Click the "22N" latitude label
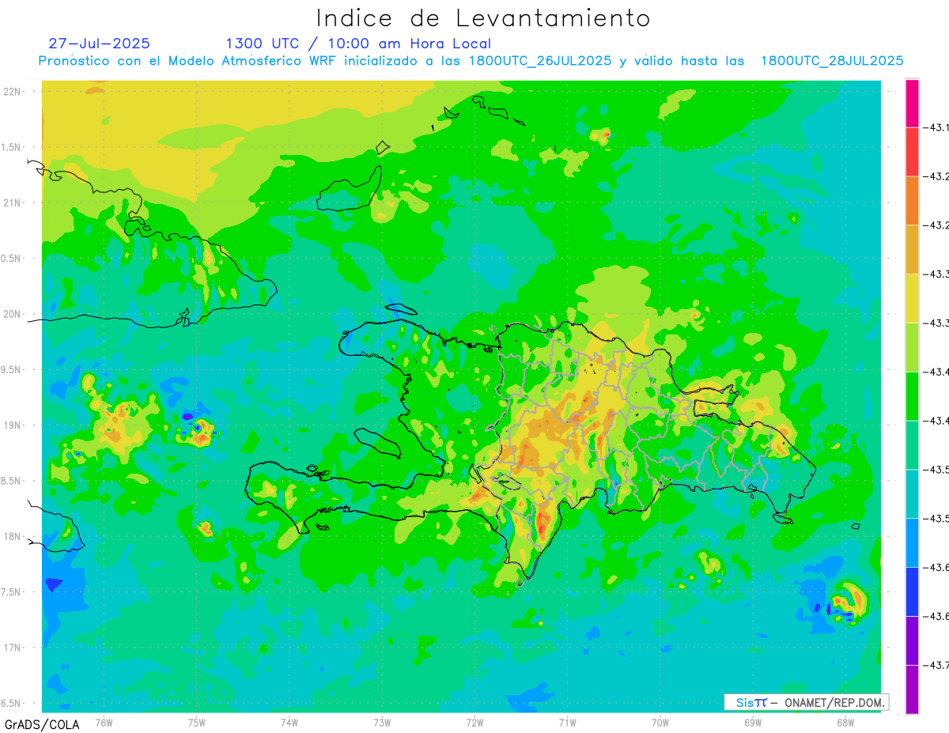949x733 pixels. click(12, 92)
